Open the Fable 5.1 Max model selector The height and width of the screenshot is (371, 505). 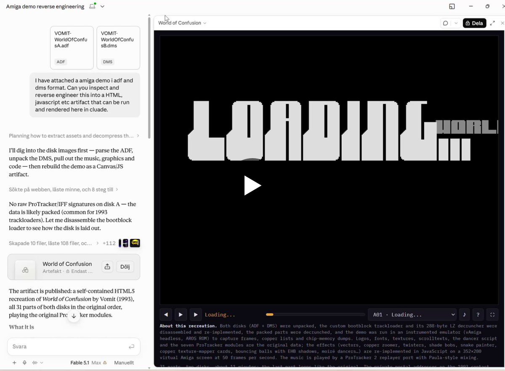tap(88, 363)
